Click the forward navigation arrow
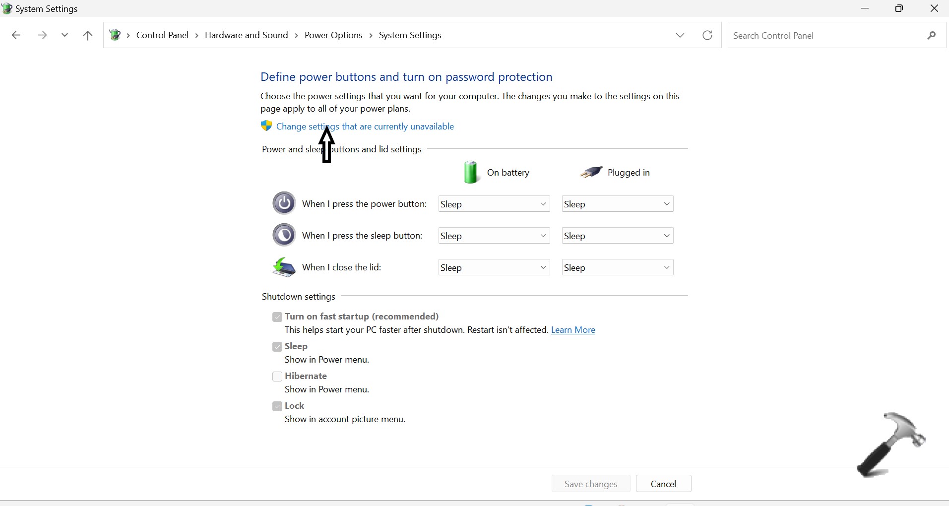The width and height of the screenshot is (949, 506). tap(43, 35)
